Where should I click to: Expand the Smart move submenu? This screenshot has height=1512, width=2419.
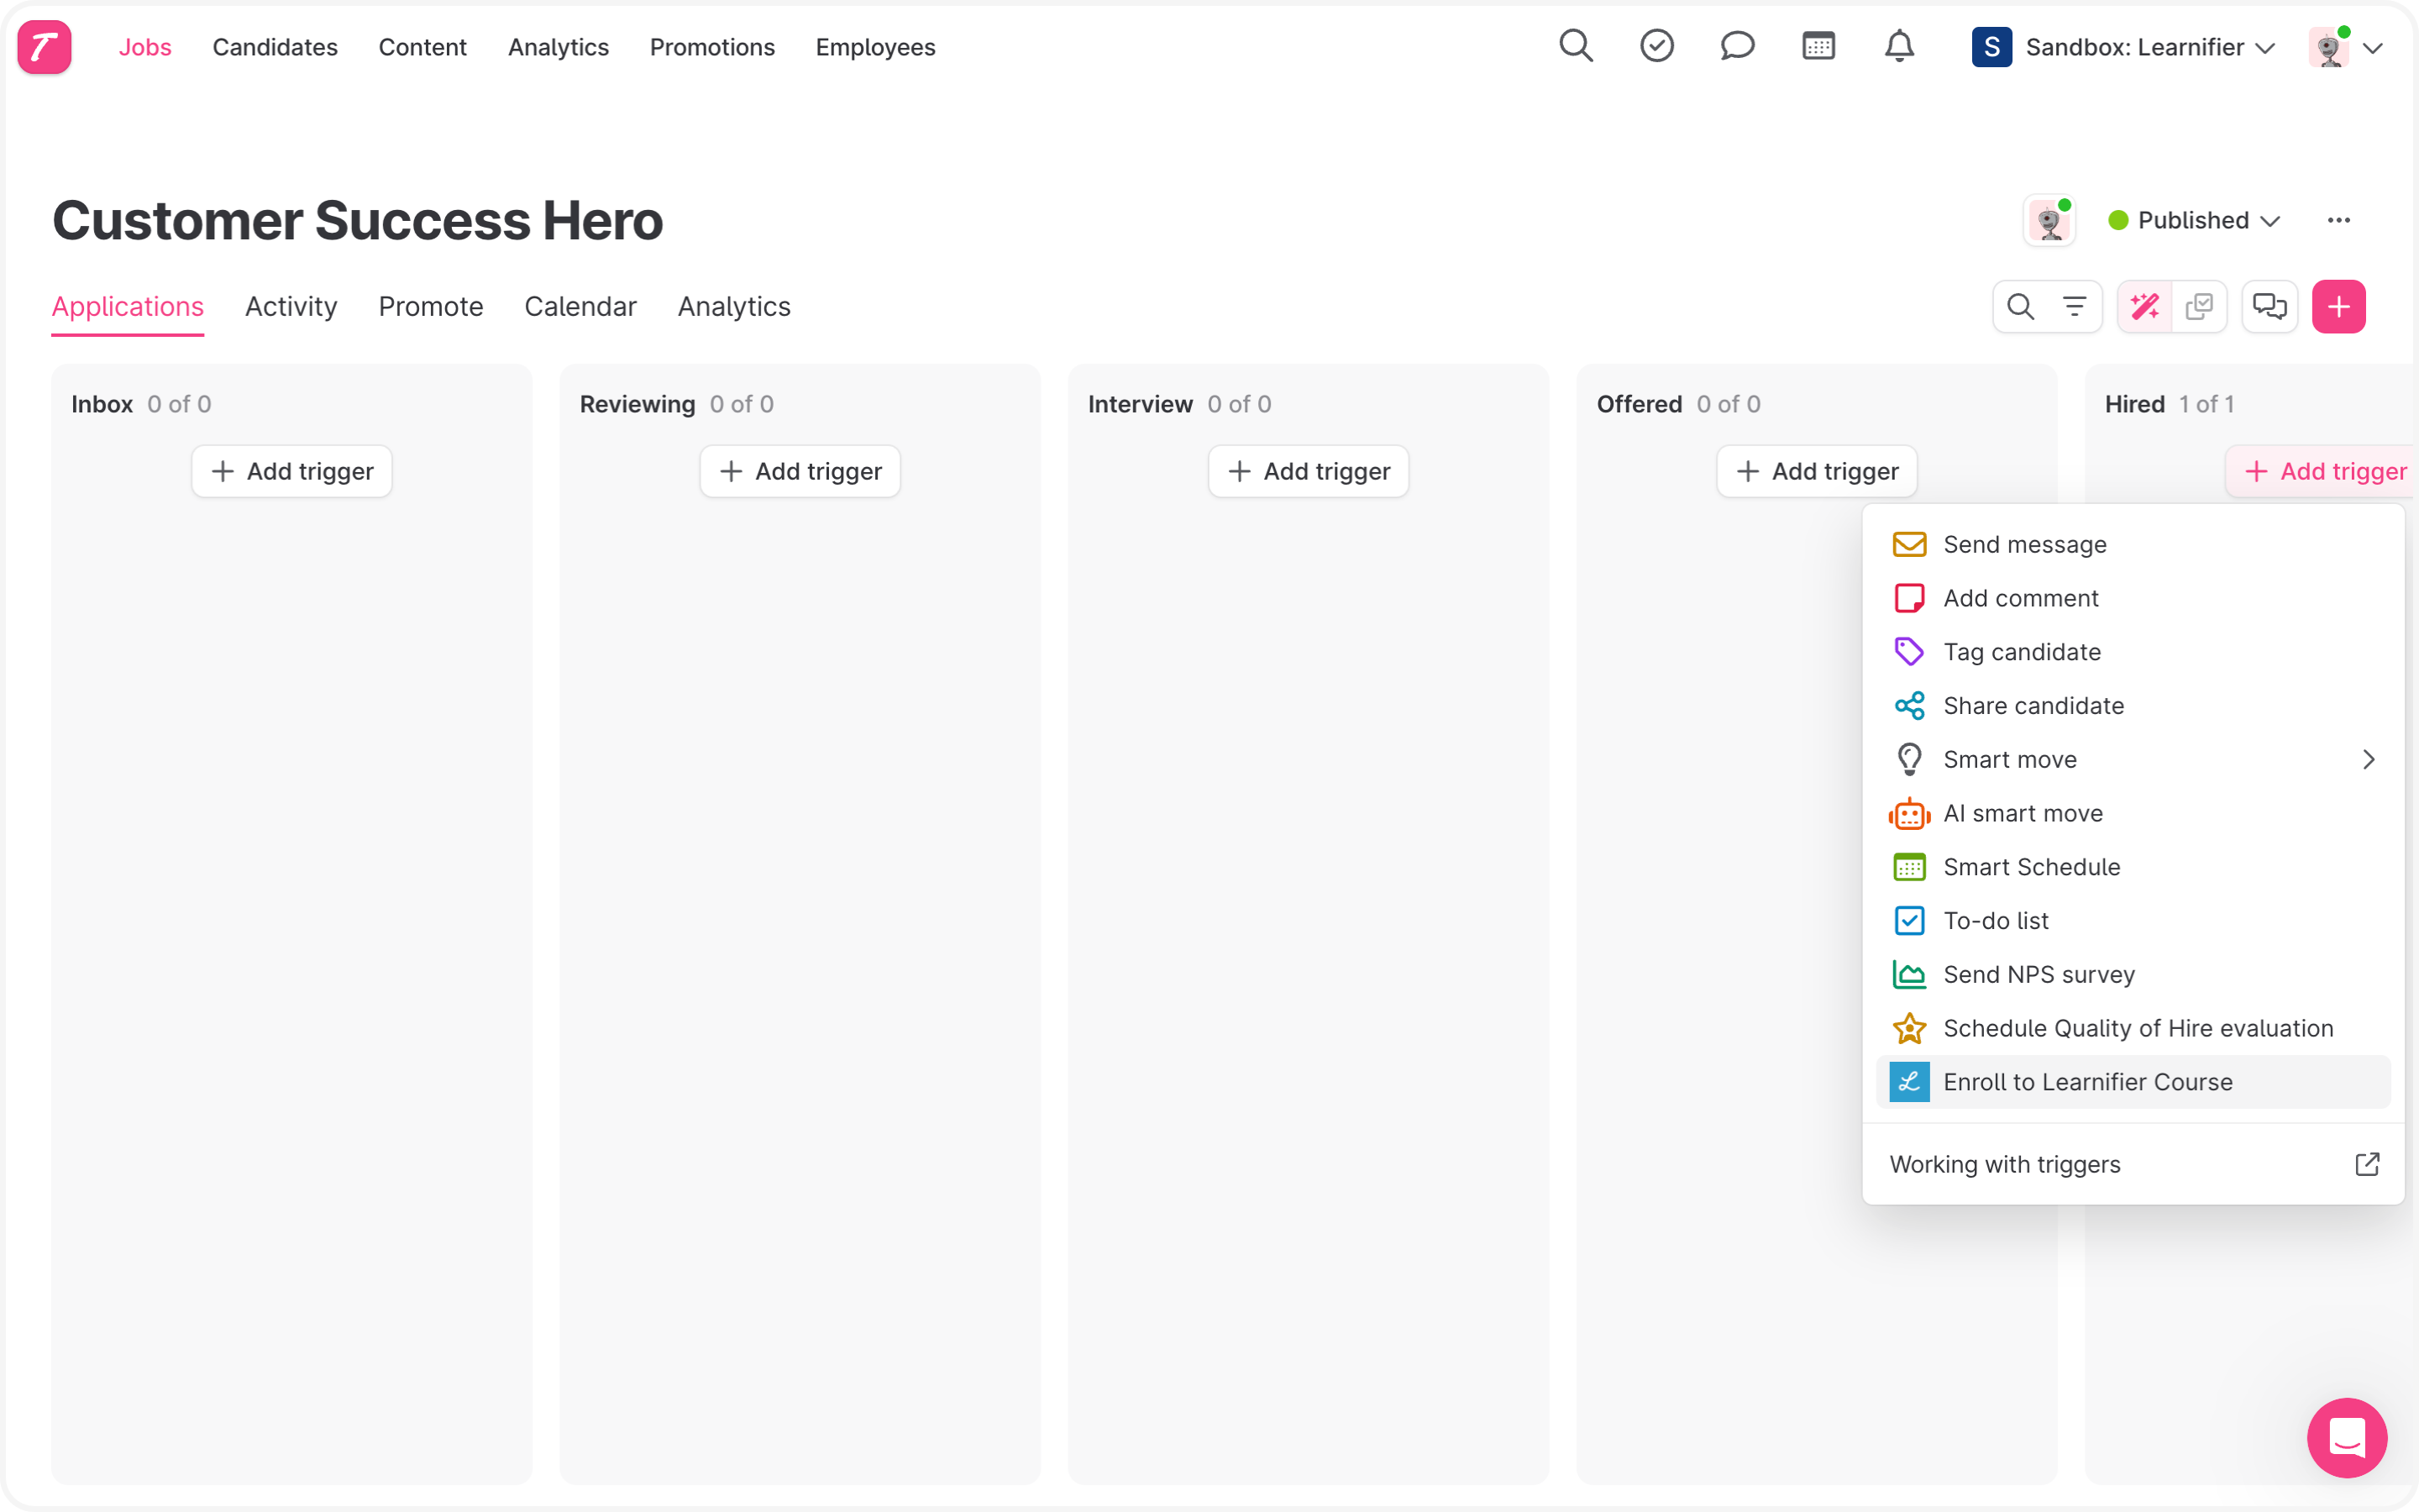(2133, 759)
